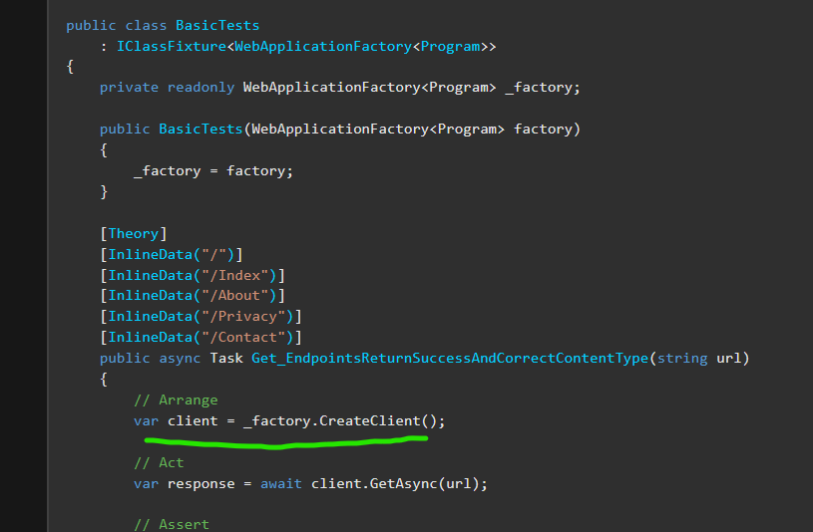Click the string url parameter

(x=699, y=358)
